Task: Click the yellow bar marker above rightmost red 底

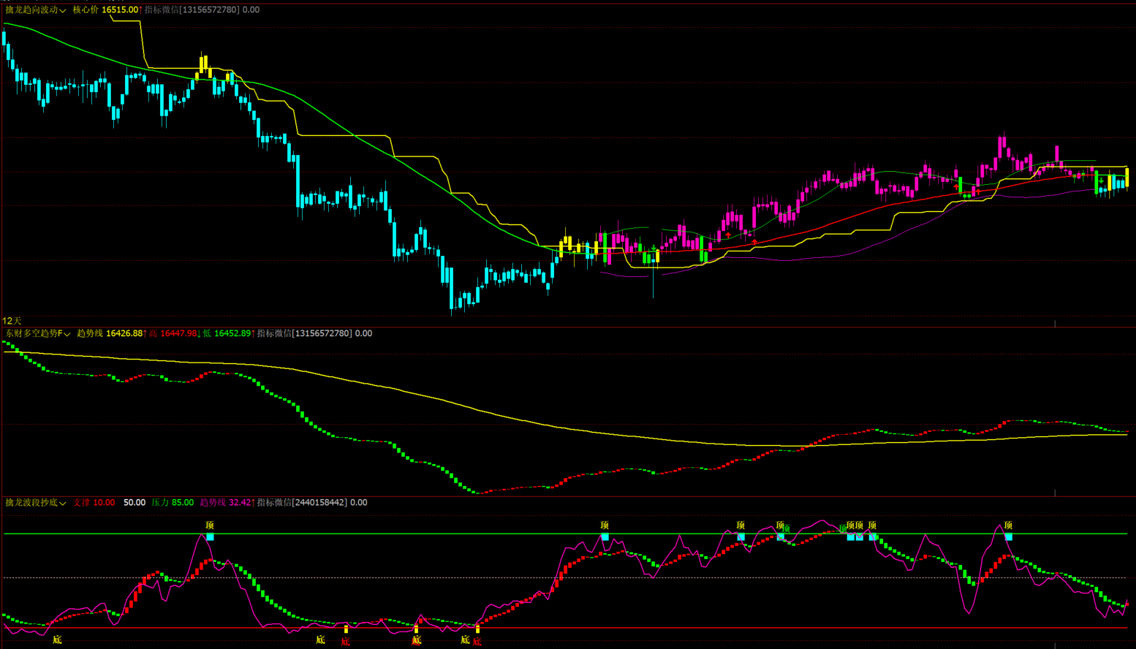Action: (477, 629)
